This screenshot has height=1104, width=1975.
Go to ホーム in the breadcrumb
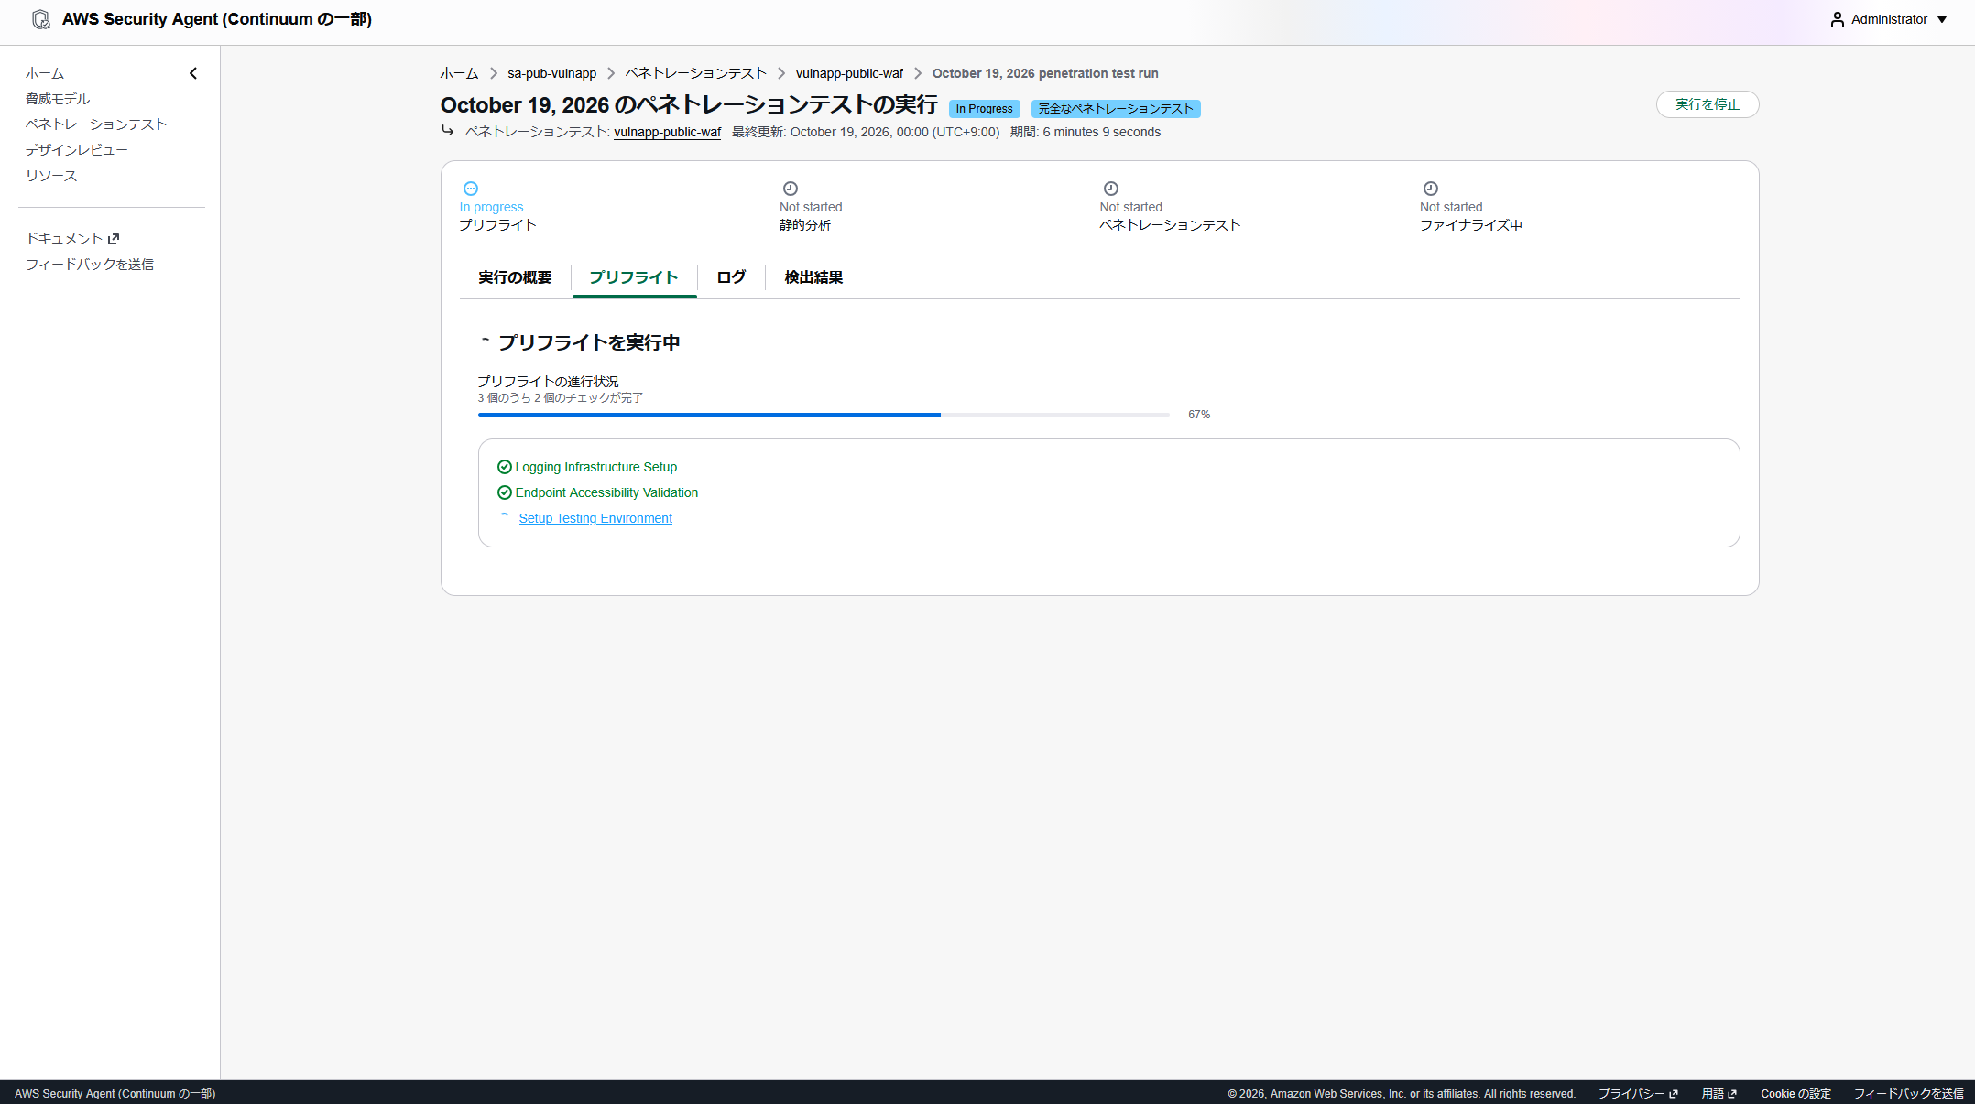[x=459, y=73]
